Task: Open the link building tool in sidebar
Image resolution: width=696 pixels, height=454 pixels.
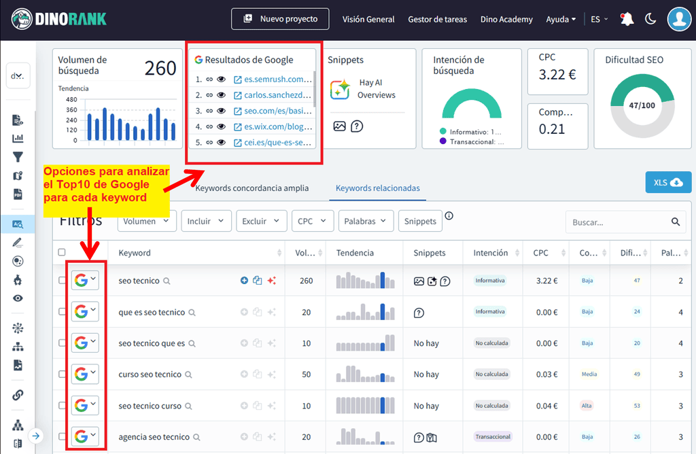Action: (x=18, y=395)
